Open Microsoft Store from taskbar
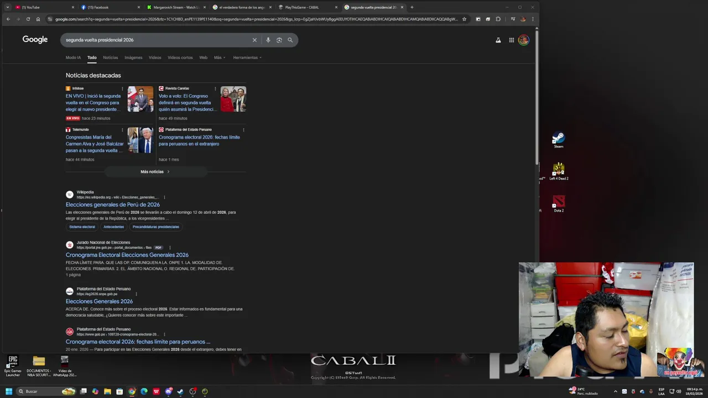The height and width of the screenshot is (398, 708). click(x=119, y=391)
